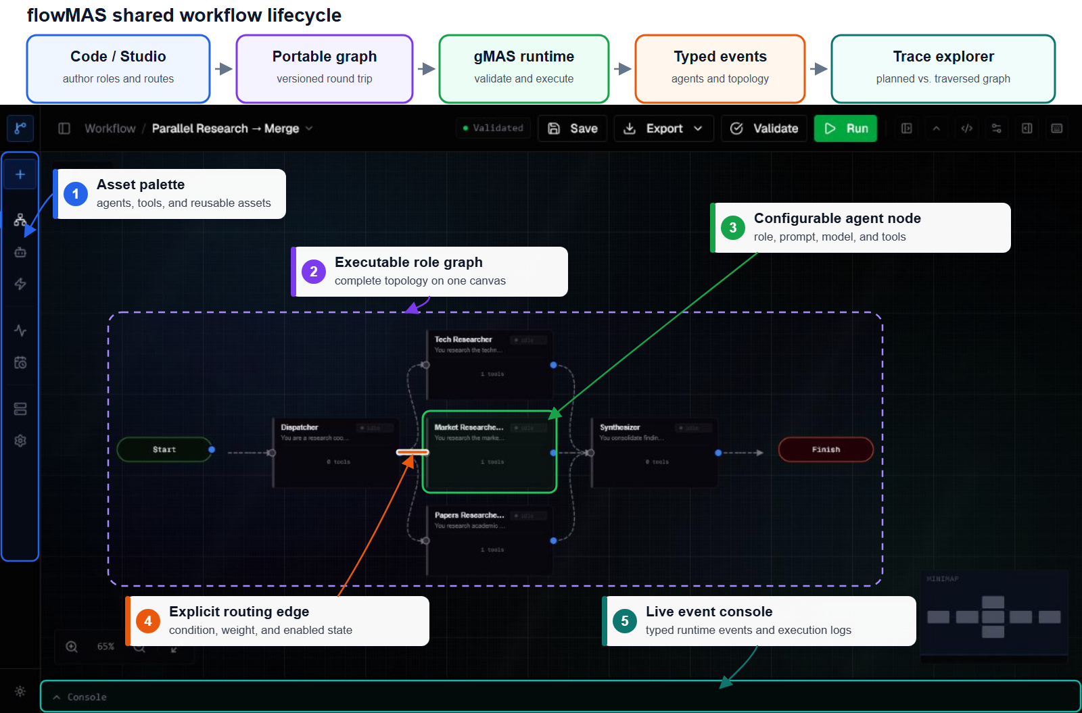Click the plus button in the left rail
Screen dimensions: 1082x713
click(x=20, y=174)
